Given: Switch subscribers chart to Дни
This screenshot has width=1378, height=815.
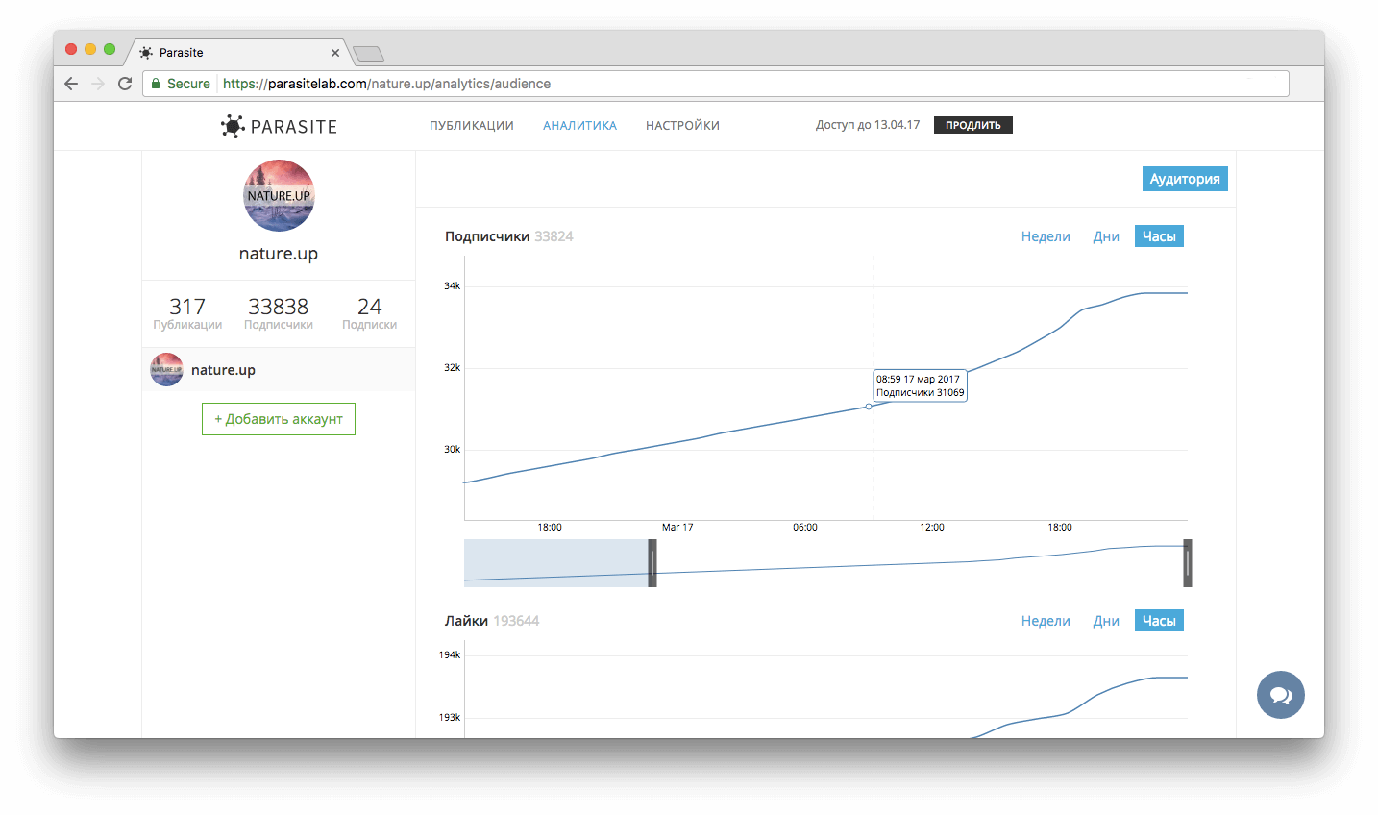Looking at the screenshot, I should (x=1106, y=236).
